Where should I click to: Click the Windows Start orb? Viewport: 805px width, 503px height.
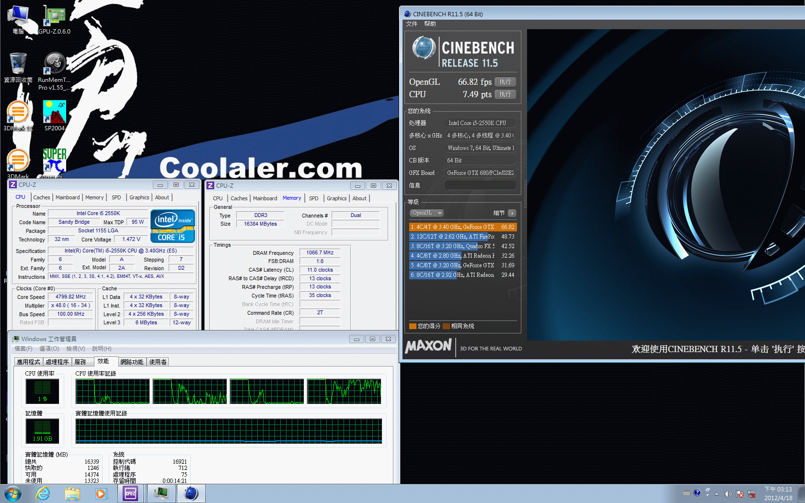pos(12,493)
